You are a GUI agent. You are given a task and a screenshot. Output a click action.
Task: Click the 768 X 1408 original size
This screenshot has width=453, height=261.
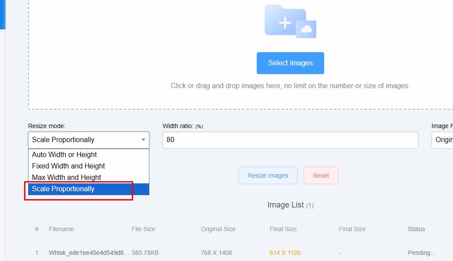[216, 253]
